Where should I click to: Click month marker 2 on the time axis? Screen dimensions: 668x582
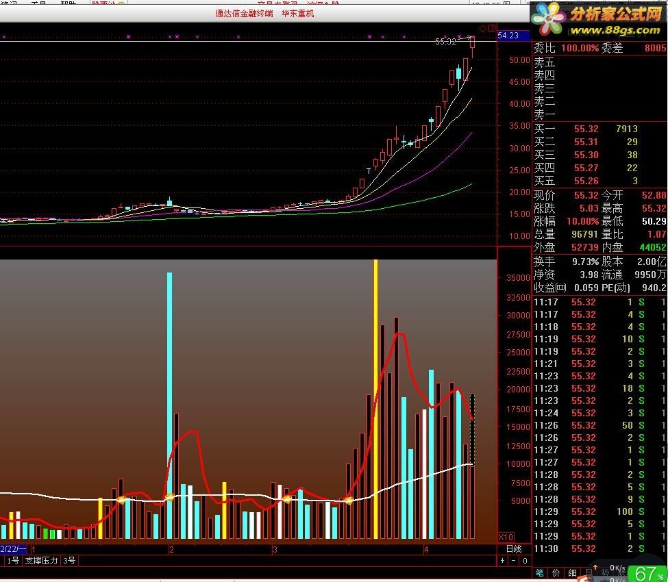click(171, 550)
